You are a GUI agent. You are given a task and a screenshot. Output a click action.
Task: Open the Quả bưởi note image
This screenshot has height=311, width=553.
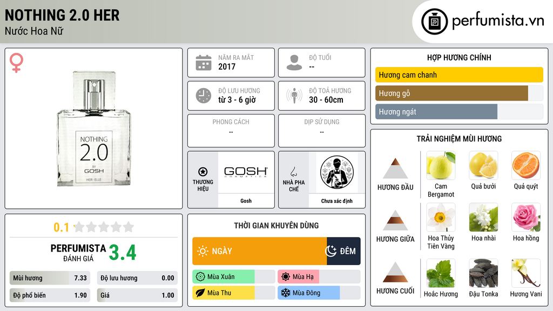coord(483,165)
